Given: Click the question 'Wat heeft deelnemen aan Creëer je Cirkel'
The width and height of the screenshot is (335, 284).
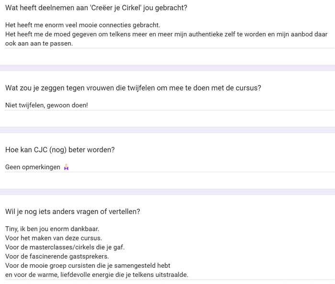Looking at the screenshot, I should (x=96, y=8).
